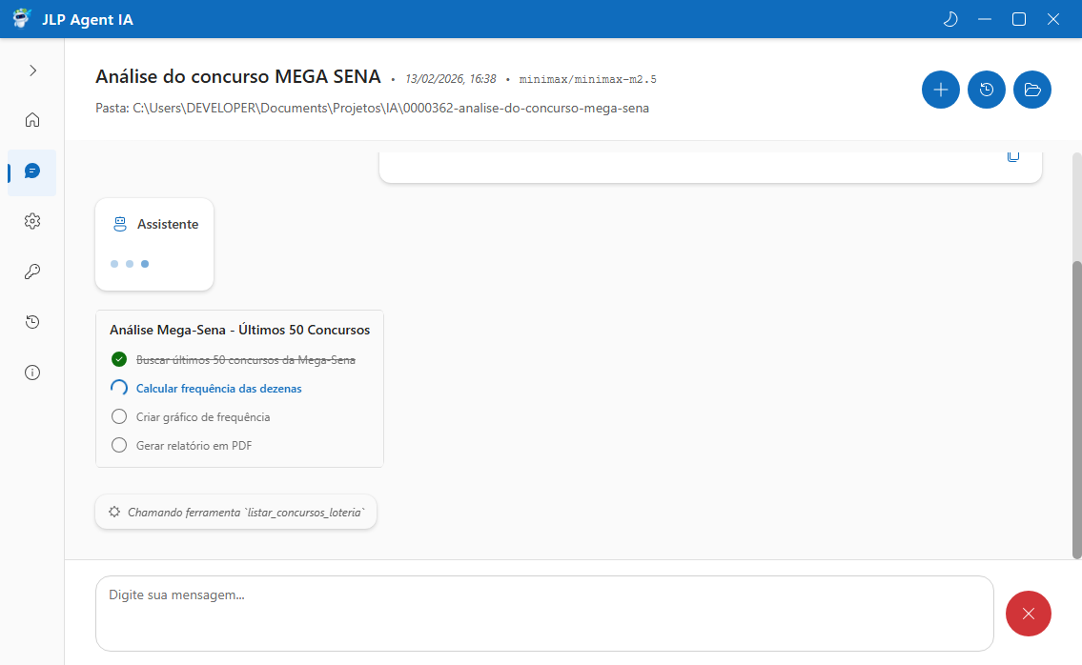Start new conversation with plus button

941,90
